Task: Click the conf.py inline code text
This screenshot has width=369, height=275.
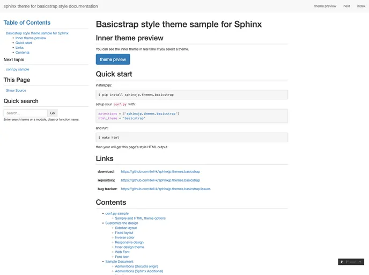Action: [x=120, y=104]
